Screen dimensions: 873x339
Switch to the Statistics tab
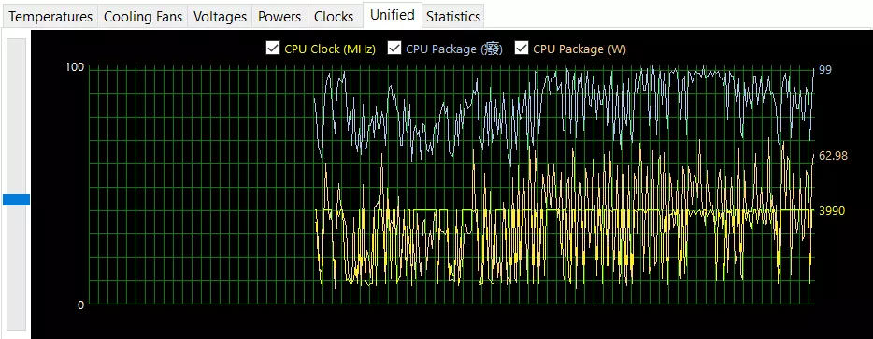453,17
